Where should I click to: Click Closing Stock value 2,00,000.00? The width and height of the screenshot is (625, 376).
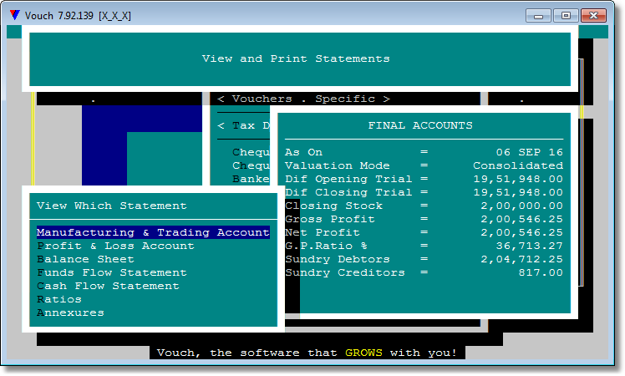pos(521,206)
